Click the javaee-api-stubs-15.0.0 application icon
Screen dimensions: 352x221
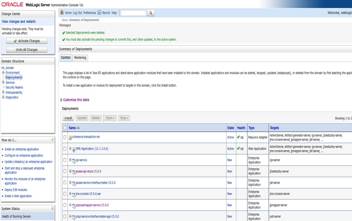[x=74, y=172]
